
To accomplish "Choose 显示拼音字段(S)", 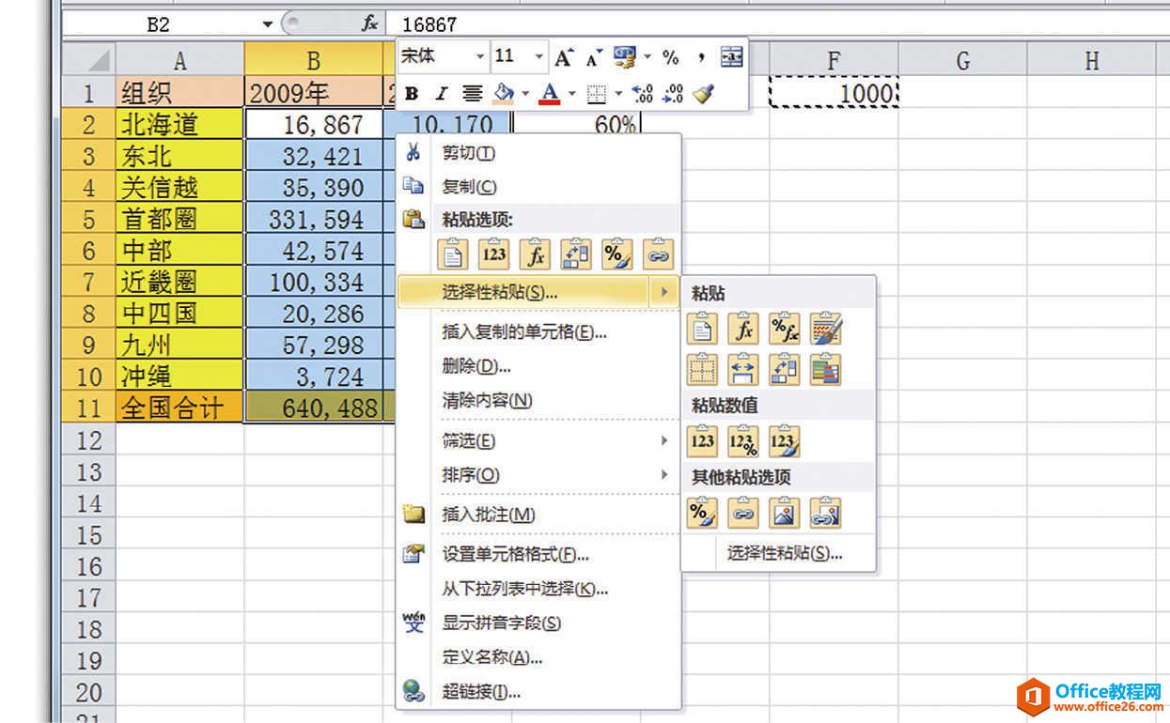I will coord(538,623).
